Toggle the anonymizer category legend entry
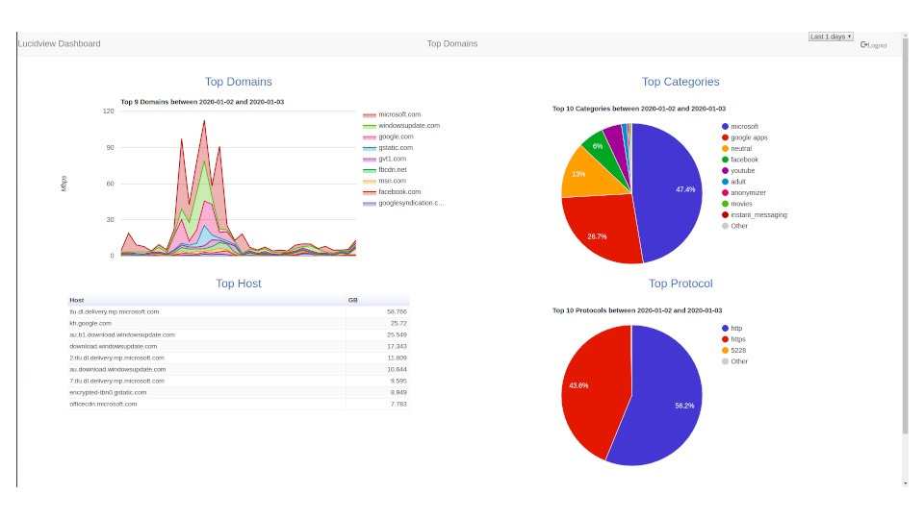This screenshot has width=924, height=519. point(748,192)
